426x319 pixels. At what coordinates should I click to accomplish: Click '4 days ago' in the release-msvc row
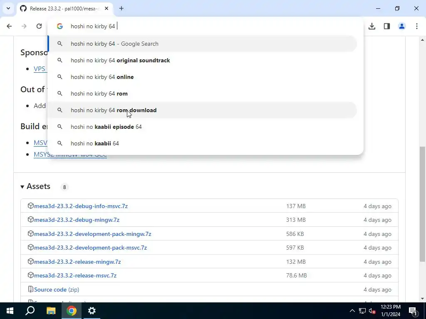[377, 275]
